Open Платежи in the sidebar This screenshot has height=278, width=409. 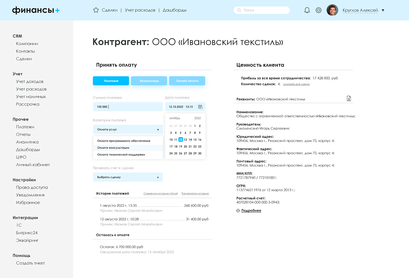25,127
